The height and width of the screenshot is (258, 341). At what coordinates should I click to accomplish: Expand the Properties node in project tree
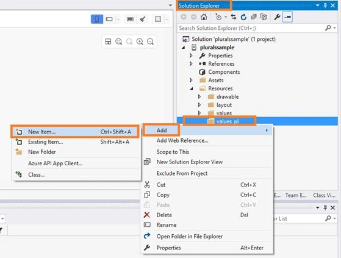(191, 56)
